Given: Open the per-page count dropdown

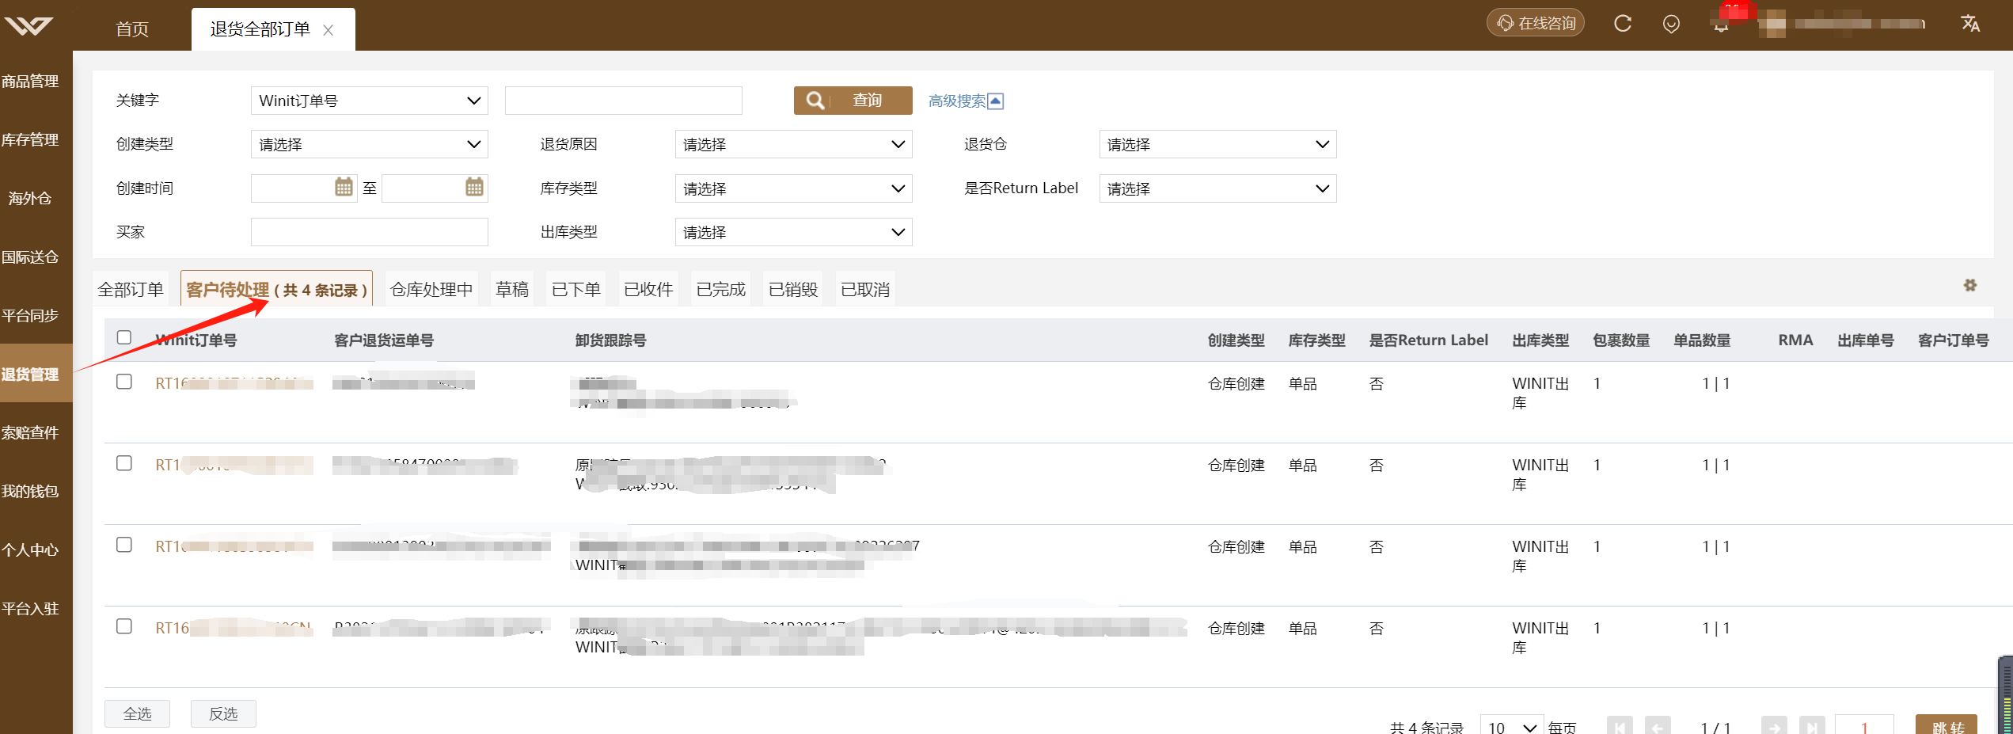Looking at the screenshot, I should tap(1511, 726).
